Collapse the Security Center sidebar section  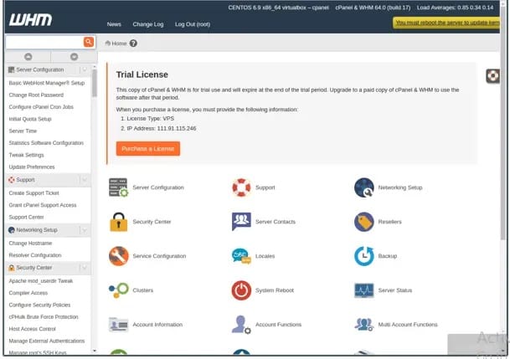(85, 268)
